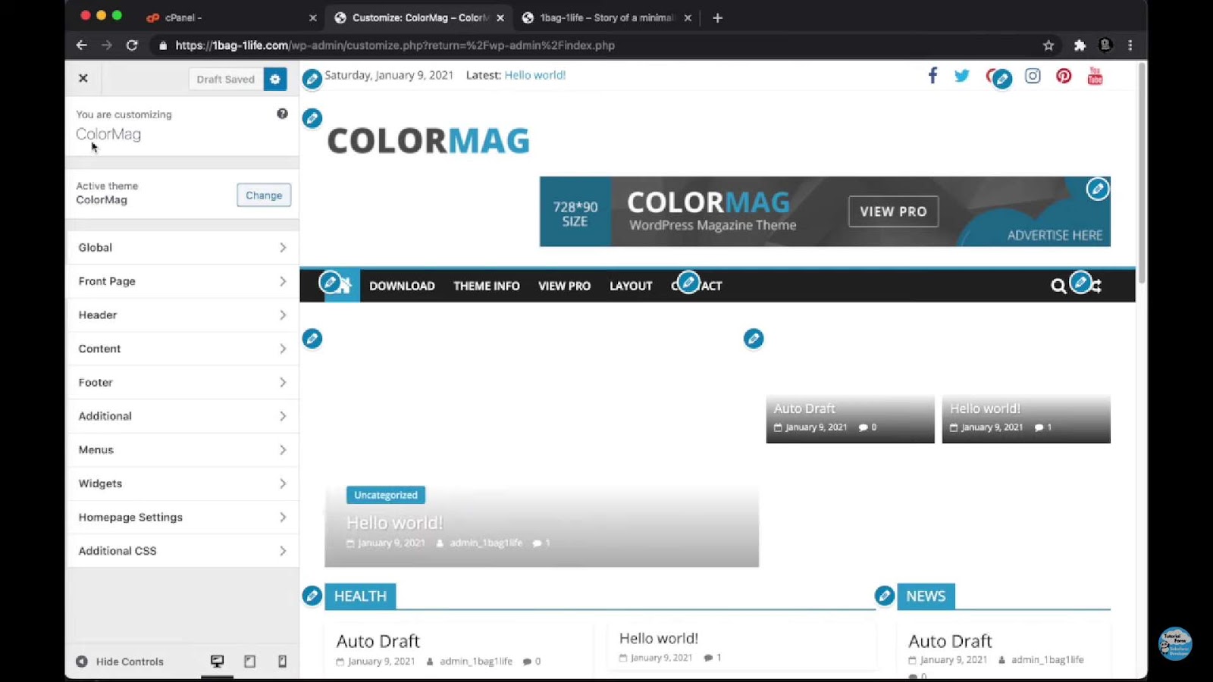Click THEME INFO in site menu
Image resolution: width=1213 pixels, height=682 pixels.
pyautogui.click(x=487, y=286)
